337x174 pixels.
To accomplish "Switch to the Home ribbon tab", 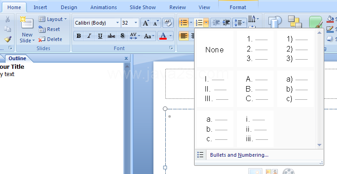I will pos(14,7).
